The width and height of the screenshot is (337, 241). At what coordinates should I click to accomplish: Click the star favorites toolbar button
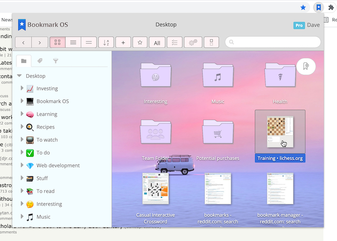140,42
